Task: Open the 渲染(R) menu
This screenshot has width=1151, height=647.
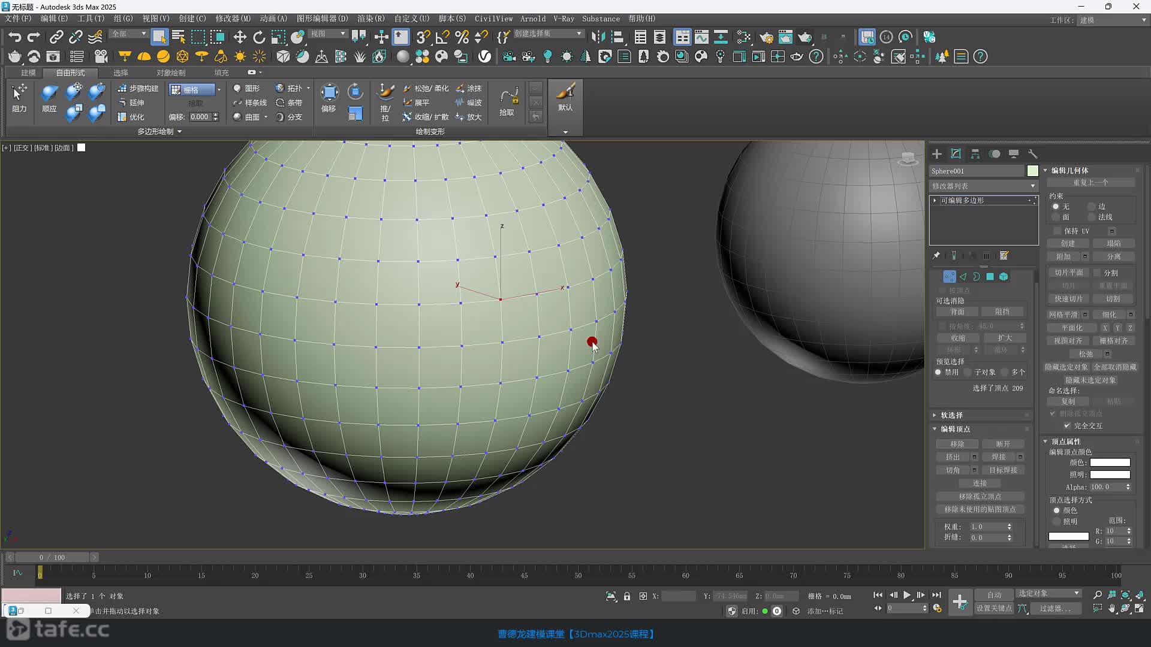Action: (x=371, y=19)
